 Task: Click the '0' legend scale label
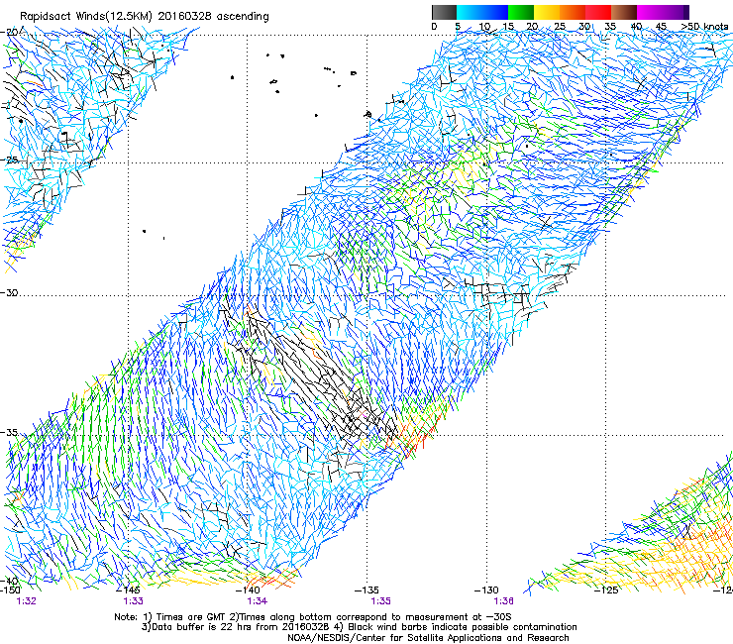[434, 27]
